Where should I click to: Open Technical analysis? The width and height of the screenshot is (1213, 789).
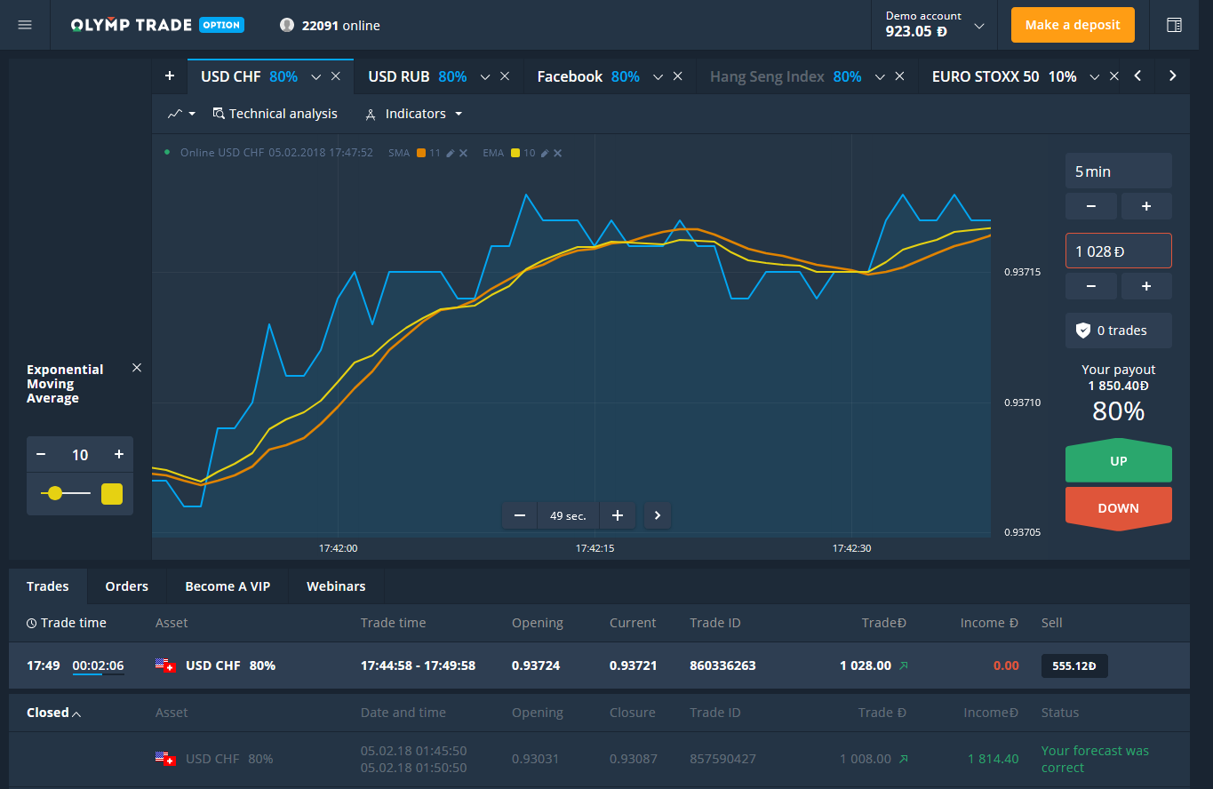coord(275,114)
